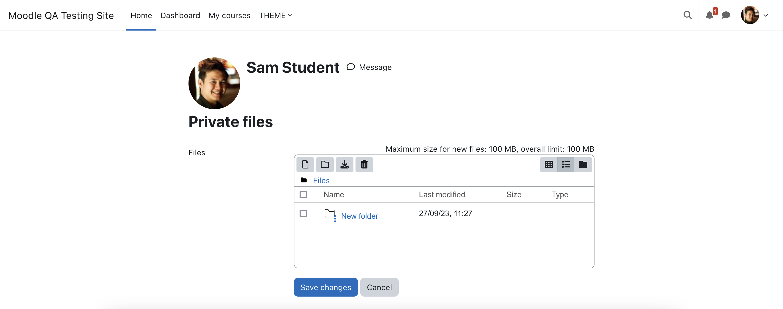Viewport: 783px width, 309px height.
Task: Expand the THEME dropdown menu
Action: 275,15
